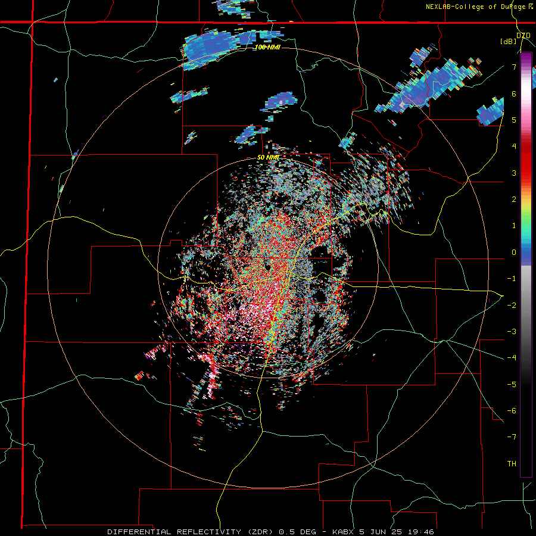The height and width of the screenshot is (536, 536).
Task: Click the legend value 2
Action: [514, 200]
